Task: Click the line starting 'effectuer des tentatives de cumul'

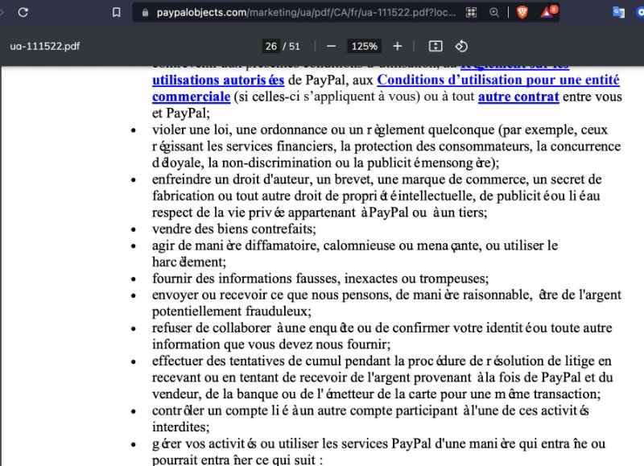Action: click(x=382, y=361)
